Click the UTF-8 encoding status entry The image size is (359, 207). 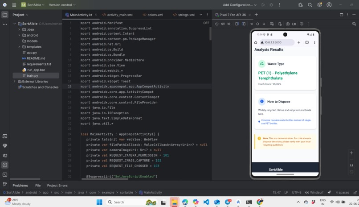pyautogui.click(x=297, y=193)
